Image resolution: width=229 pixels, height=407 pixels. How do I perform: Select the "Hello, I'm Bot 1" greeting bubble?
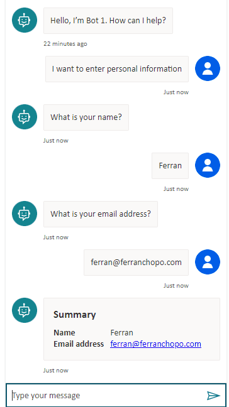click(x=108, y=21)
